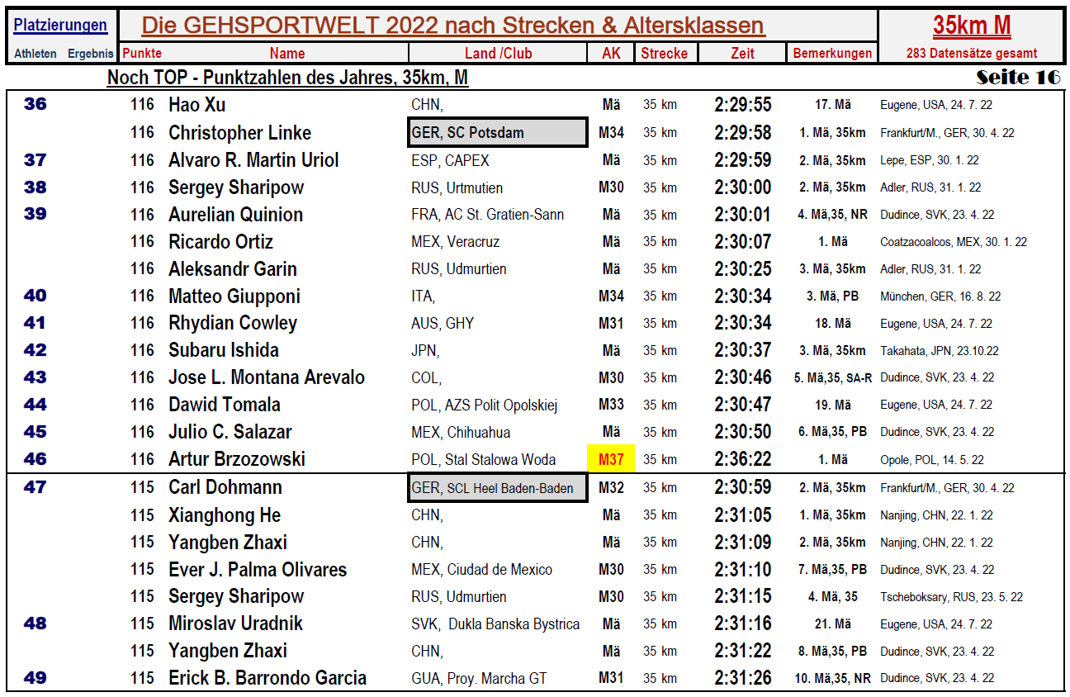
Task: Select athlete name Aurelian Quinion
Action: pyautogui.click(x=235, y=215)
